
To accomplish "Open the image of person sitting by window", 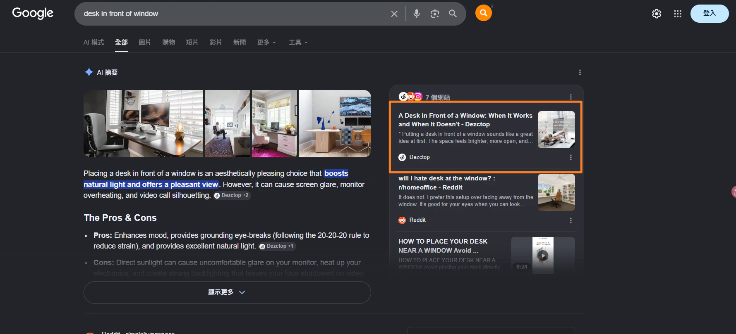I will coord(227,123).
